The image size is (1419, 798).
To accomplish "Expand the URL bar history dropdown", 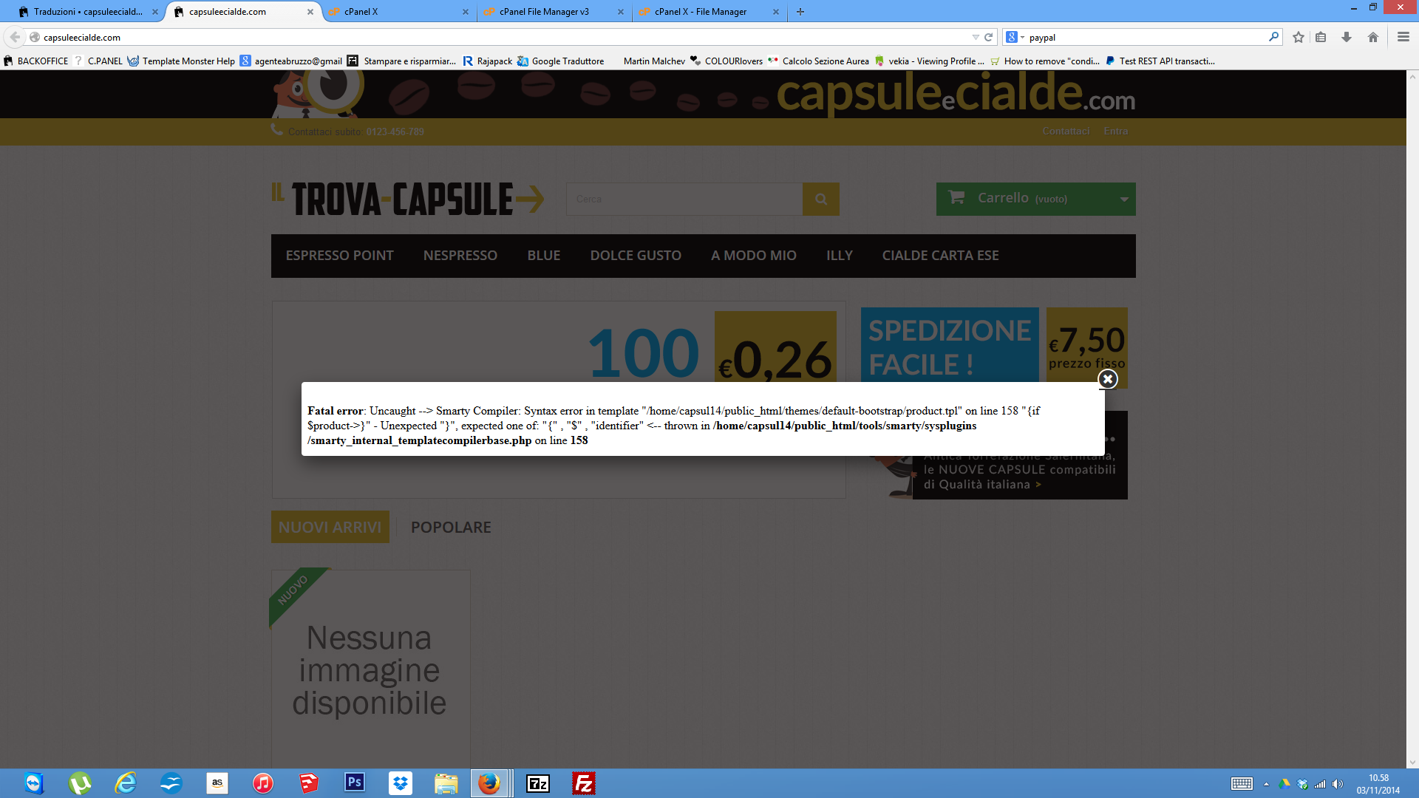I will 975,37.
